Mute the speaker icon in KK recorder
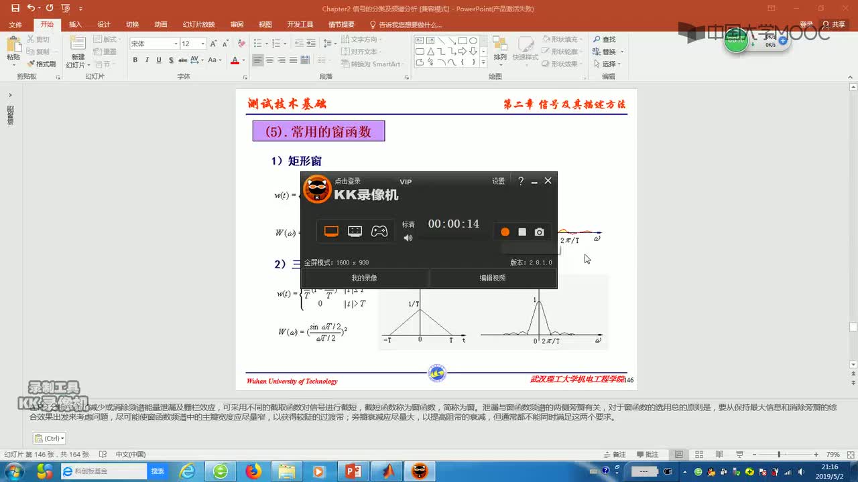Screen dimensions: 858x482 click(x=408, y=238)
